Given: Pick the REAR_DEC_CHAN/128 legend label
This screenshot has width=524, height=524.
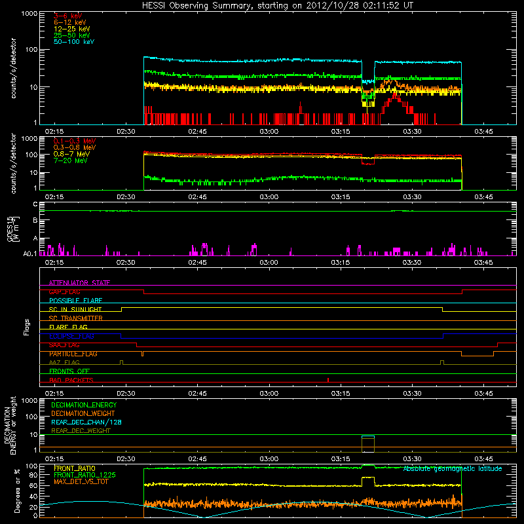Looking at the screenshot, I should [x=86, y=422].
